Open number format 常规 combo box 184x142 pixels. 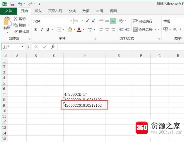click(x=173, y=21)
